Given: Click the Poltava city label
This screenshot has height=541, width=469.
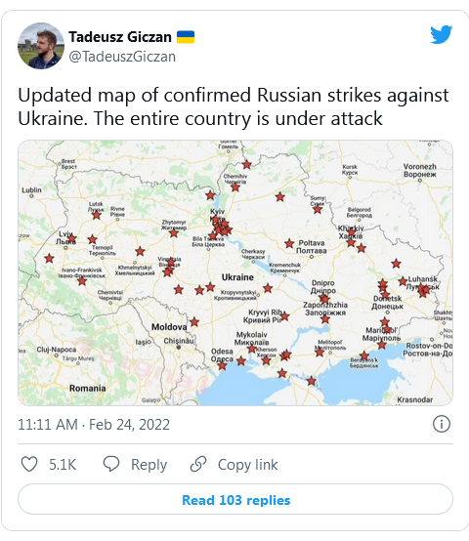Looking at the screenshot, I should coord(312,247).
